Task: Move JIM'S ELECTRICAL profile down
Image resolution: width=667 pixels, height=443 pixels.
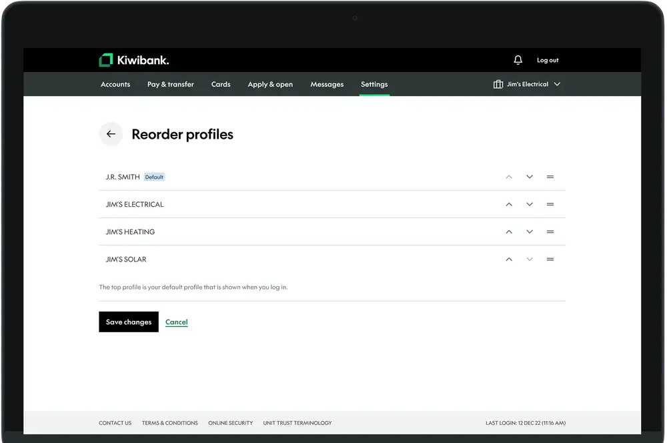Action: [x=530, y=204]
